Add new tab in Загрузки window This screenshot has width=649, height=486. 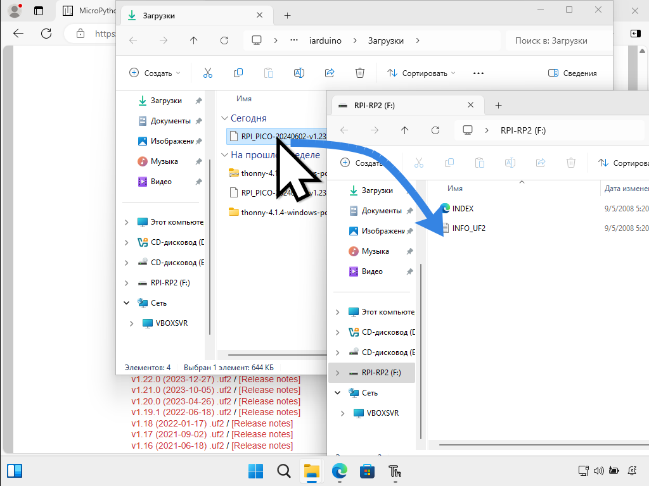point(287,16)
